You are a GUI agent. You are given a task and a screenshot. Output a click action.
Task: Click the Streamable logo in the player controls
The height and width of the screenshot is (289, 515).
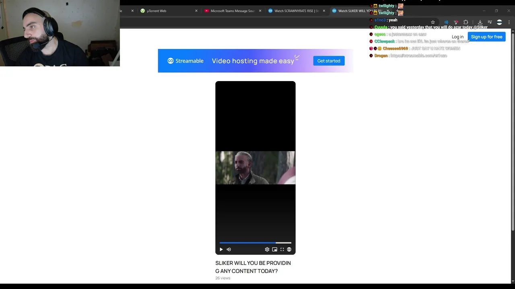coord(289,249)
